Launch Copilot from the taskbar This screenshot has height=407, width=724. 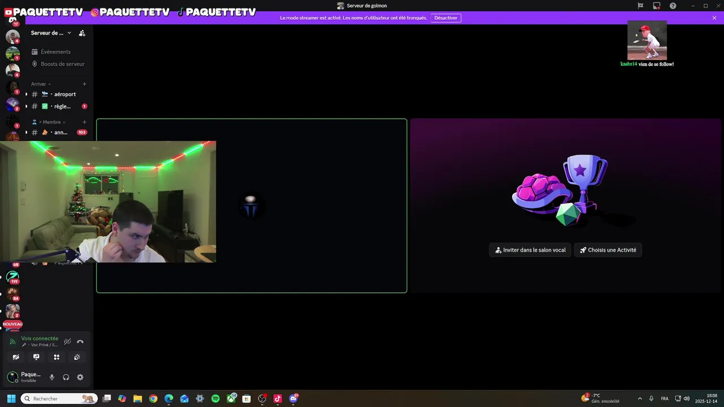(122, 399)
